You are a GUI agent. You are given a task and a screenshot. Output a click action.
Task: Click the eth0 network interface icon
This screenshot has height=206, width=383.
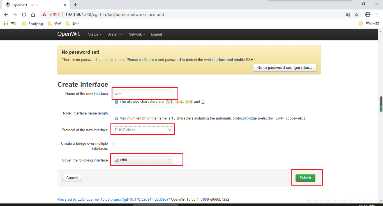click(x=117, y=160)
